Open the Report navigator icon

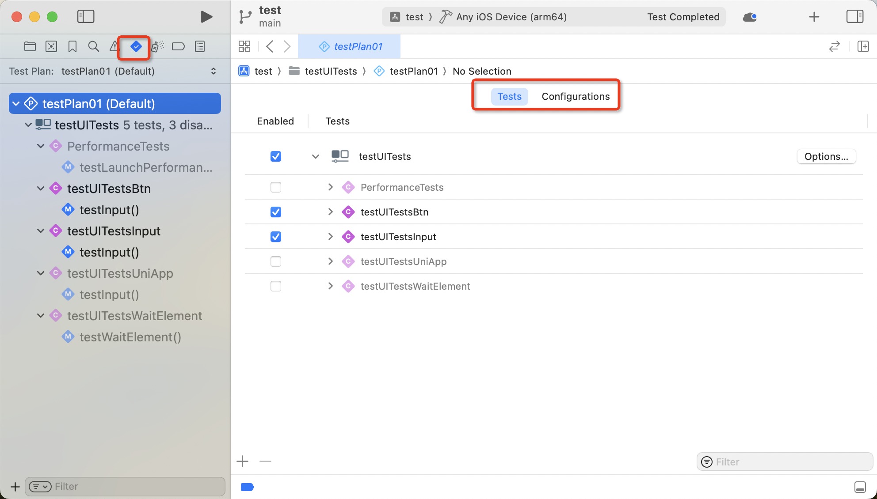coord(200,46)
